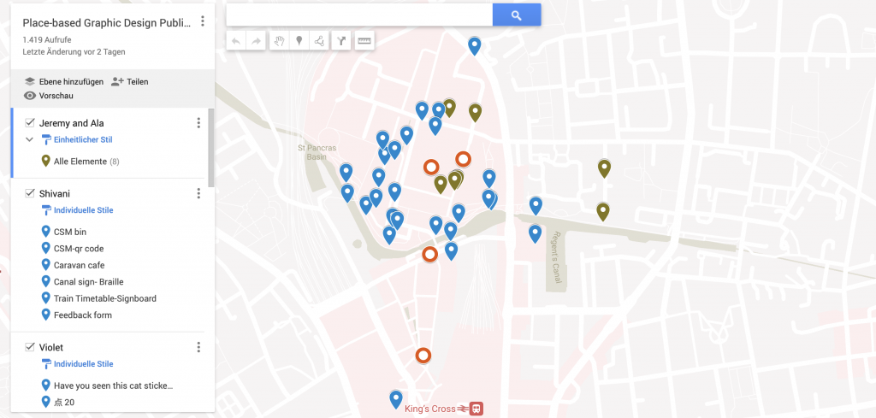The image size is (876, 418).
Task: Open Individuelle Stile under Violet
Action: 83,364
